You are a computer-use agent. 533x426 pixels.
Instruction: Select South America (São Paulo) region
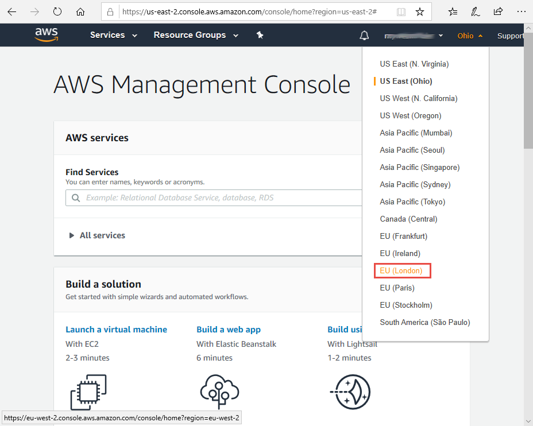click(x=425, y=323)
